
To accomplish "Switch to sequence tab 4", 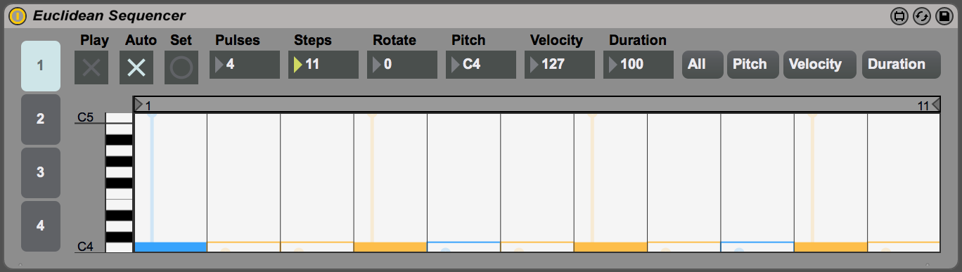I will click(x=41, y=226).
